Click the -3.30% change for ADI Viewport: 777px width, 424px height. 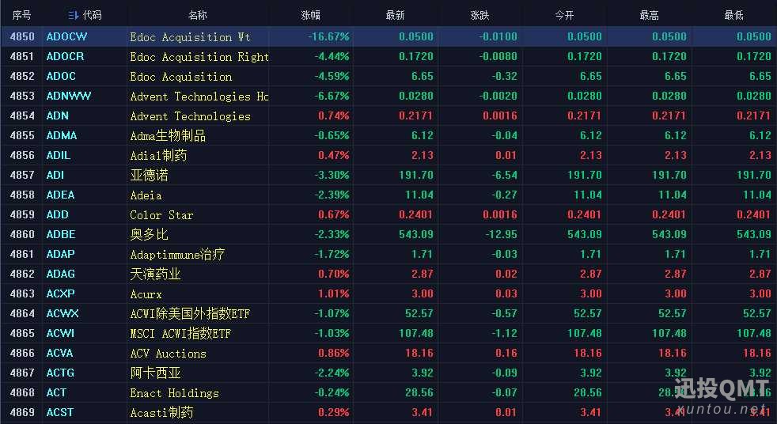[332, 176]
